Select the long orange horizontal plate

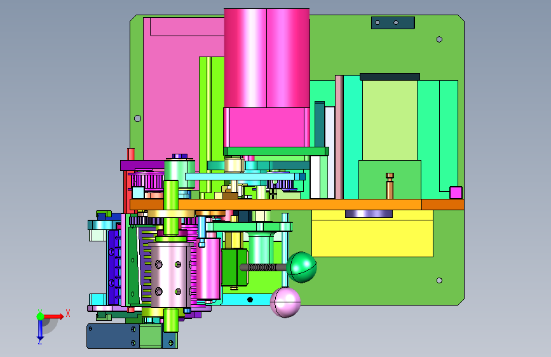click(297, 205)
